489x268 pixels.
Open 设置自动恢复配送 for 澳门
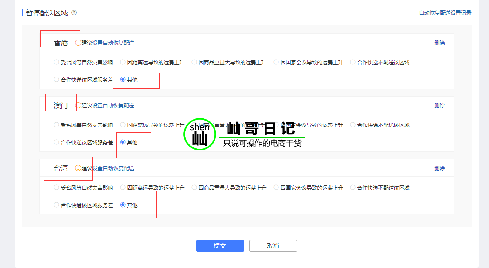113,106
